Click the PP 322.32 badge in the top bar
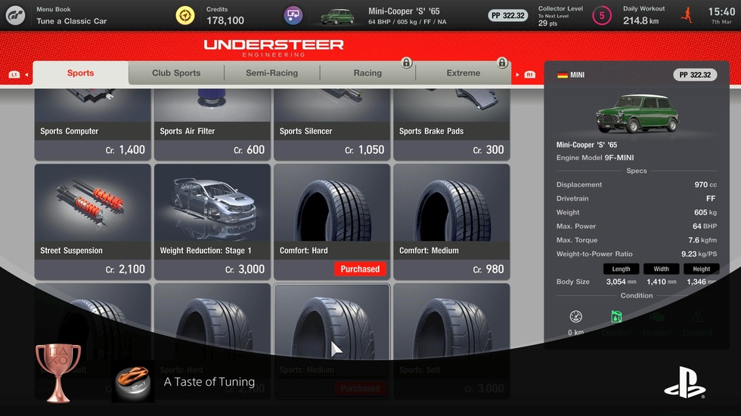 pyautogui.click(x=507, y=16)
